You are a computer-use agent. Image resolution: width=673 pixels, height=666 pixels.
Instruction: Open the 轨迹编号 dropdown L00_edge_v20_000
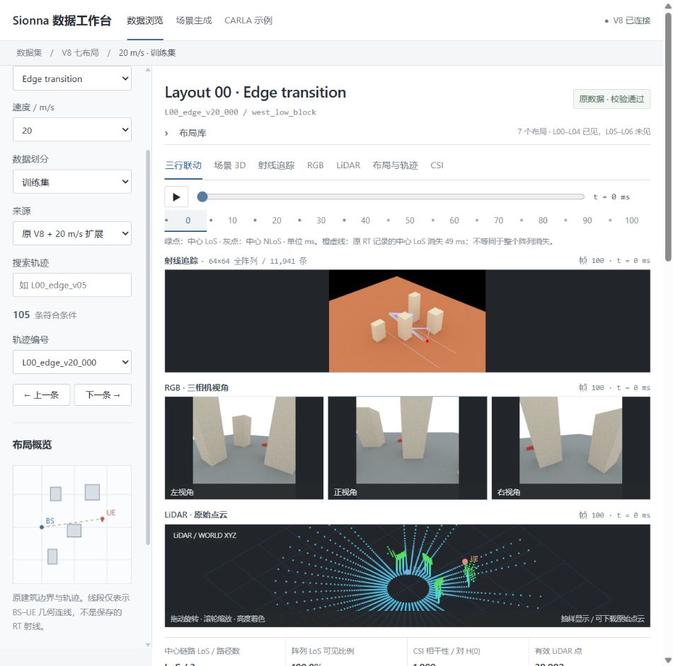[72, 363]
